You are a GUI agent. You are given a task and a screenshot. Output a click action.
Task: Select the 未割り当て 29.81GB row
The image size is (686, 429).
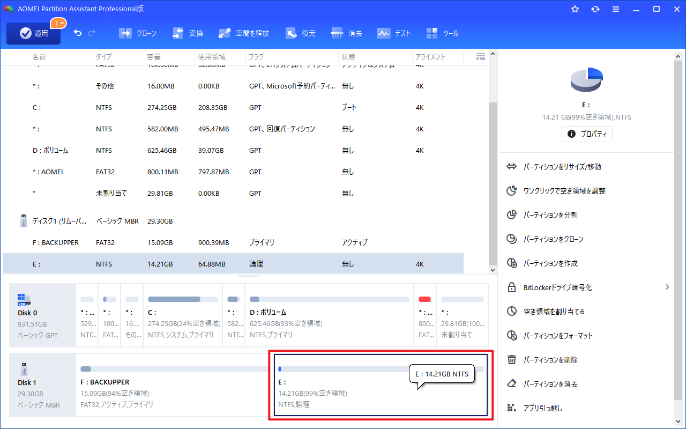233,194
